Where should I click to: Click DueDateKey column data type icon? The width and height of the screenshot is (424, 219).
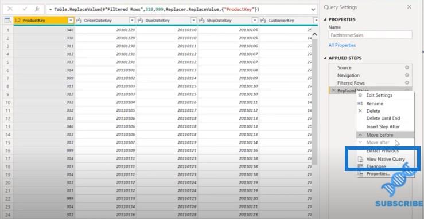pos(141,21)
